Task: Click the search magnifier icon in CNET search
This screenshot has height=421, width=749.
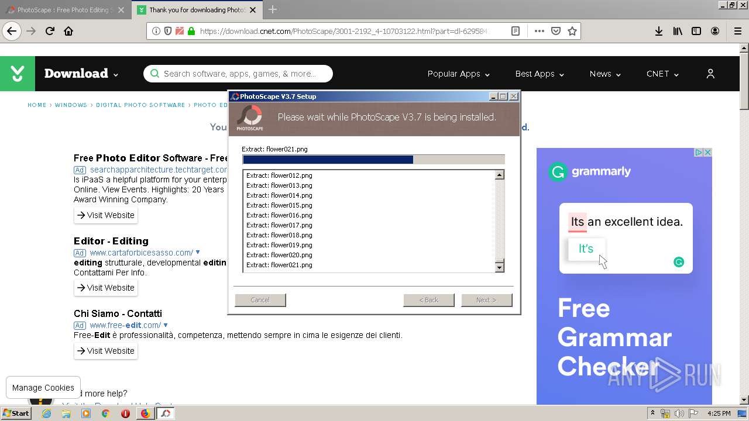Action: (154, 74)
